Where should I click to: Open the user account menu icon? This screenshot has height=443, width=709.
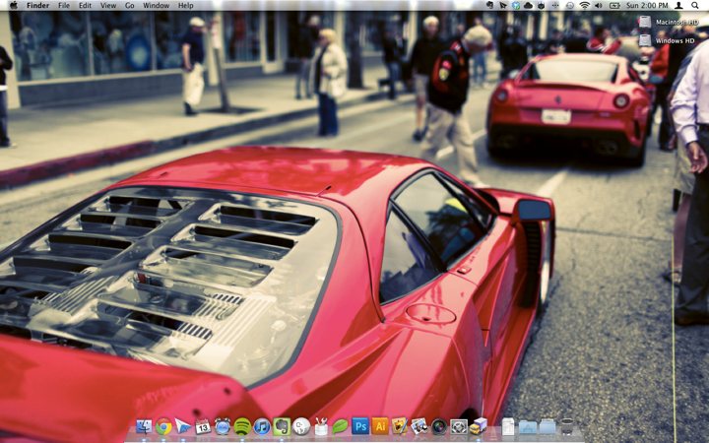tap(678, 6)
